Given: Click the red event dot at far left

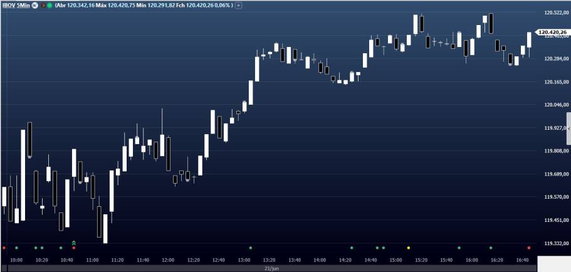Looking at the screenshot, I should click(4, 248).
